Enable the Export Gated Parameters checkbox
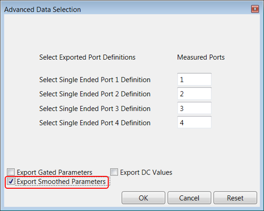Image resolution: width=264 pixels, height=211 pixels. point(11,172)
